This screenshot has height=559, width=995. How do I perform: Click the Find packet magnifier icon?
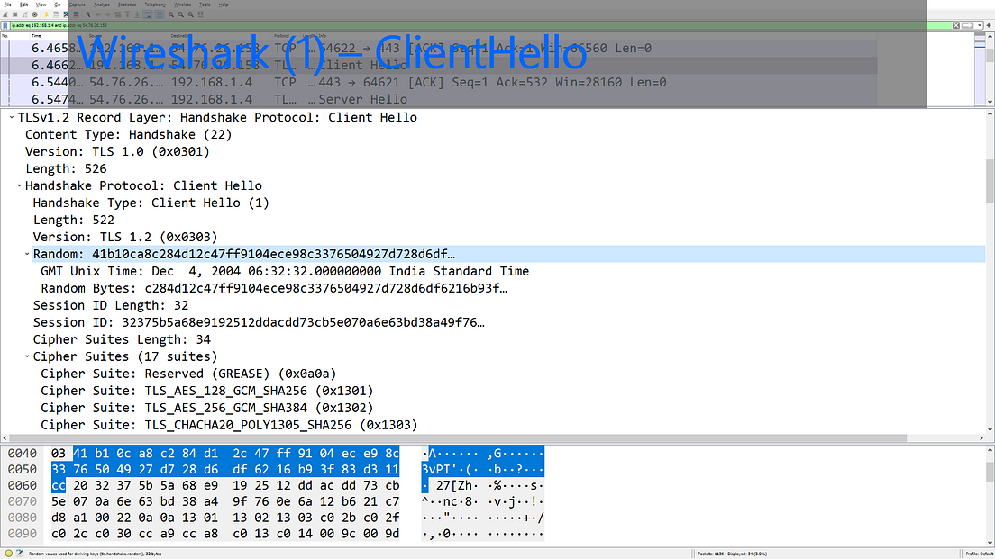[88, 14]
